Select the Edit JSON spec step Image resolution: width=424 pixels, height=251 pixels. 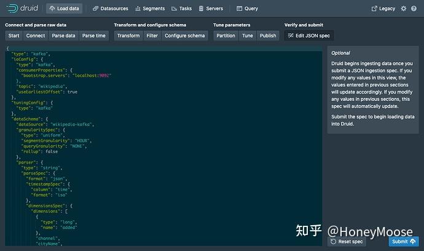pos(309,36)
